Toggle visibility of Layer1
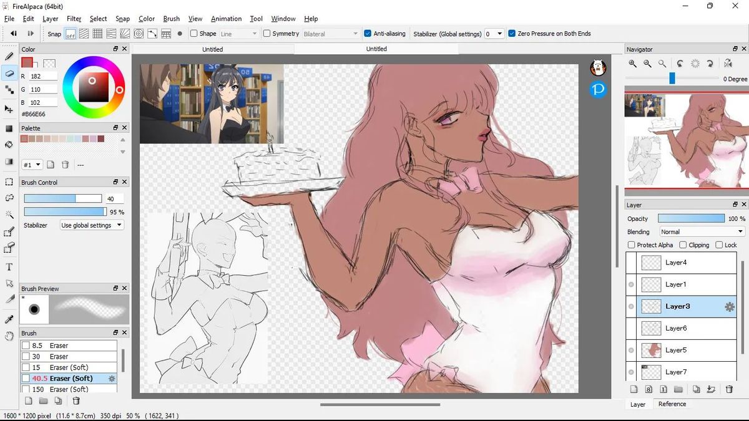749x421 pixels. (x=631, y=284)
